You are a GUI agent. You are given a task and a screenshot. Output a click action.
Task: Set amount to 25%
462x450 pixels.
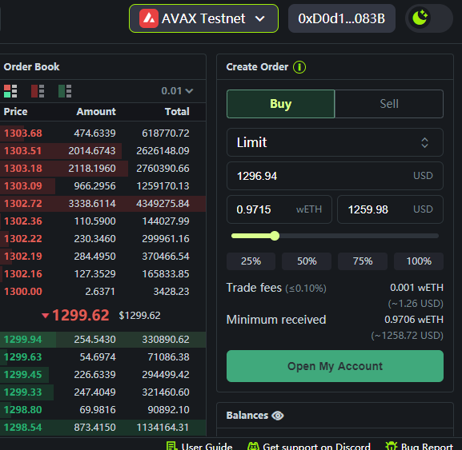251,261
